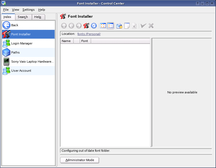216x168 pixels.
Task: Open the Settings menu
Action: (29, 10)
